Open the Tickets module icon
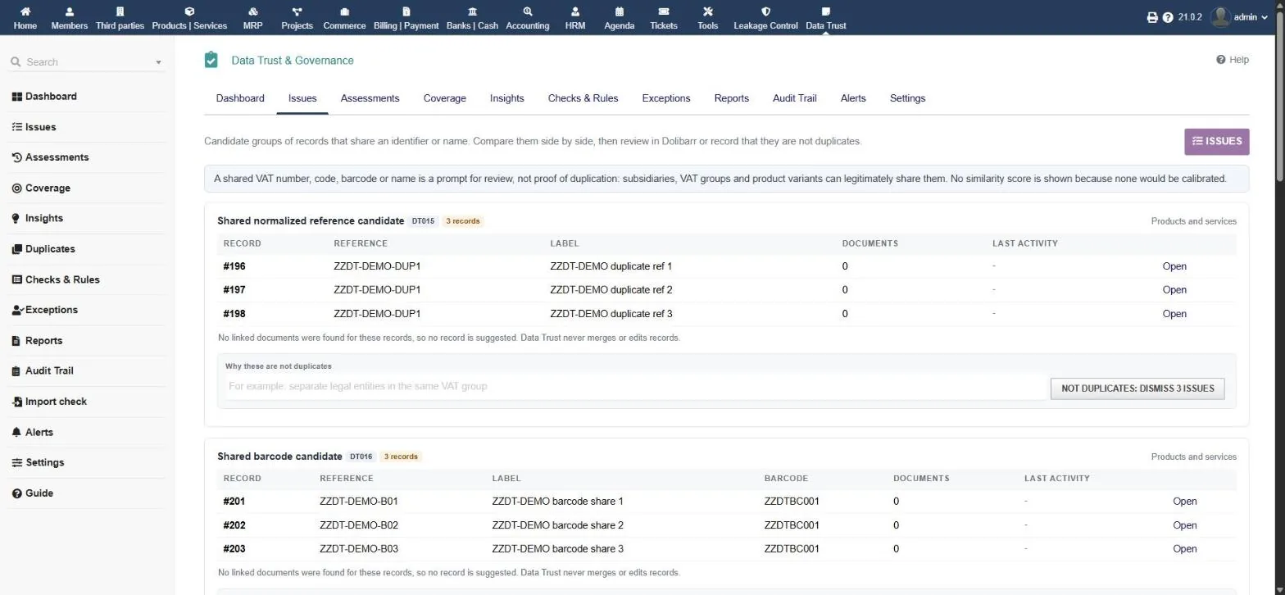 pyautogui.click(x=664, y=11)
